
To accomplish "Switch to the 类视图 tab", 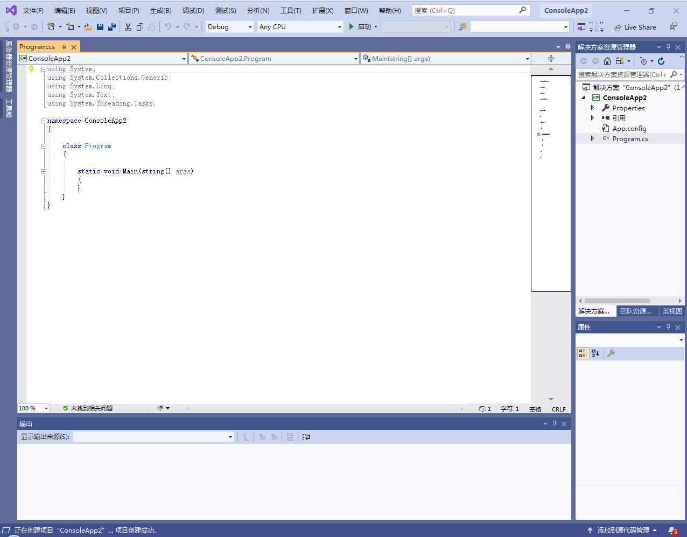I will coord(672,311).
